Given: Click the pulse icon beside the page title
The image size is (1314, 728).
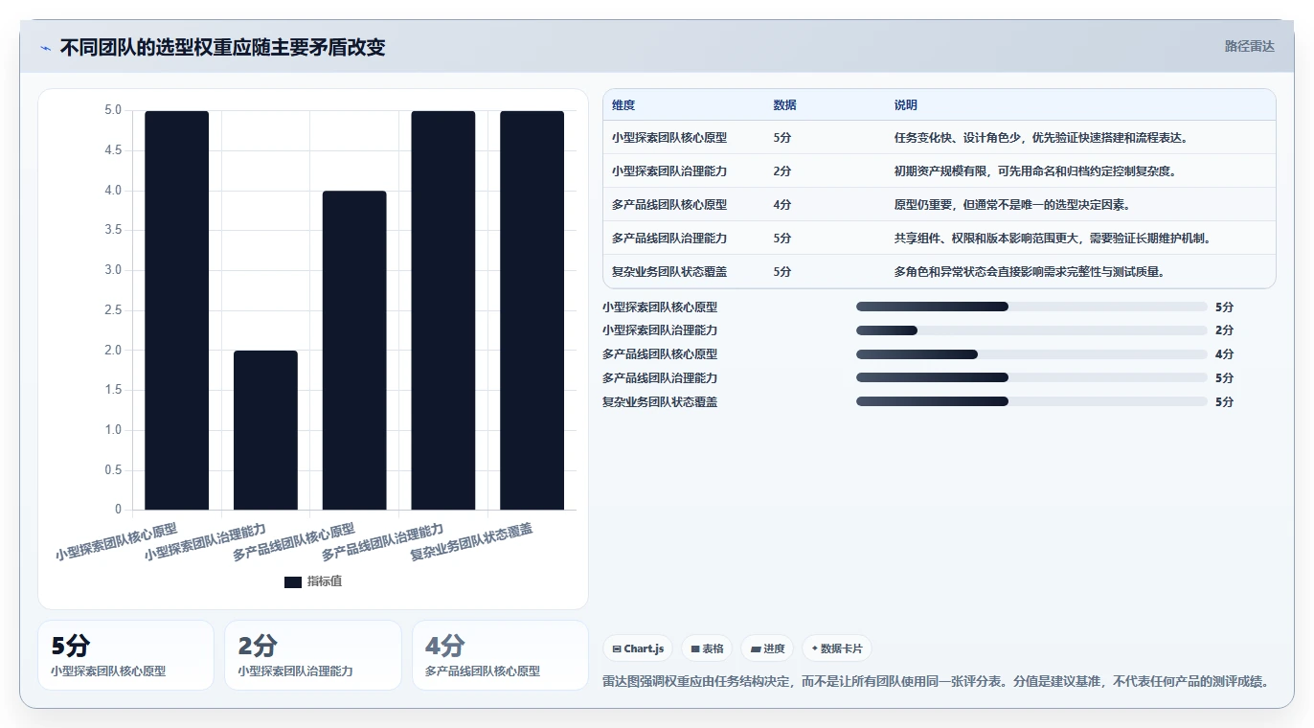Looking at the screenshot, I should coord(45,48).
